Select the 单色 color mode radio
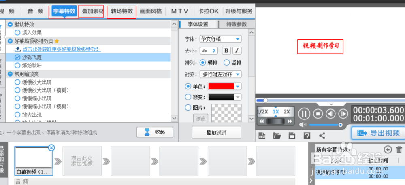The height and width of the screenshot is (185, 405). point(188,87)
